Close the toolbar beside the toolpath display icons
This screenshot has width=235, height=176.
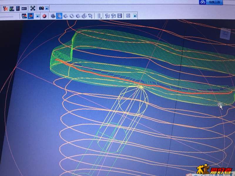pos(38,16)
